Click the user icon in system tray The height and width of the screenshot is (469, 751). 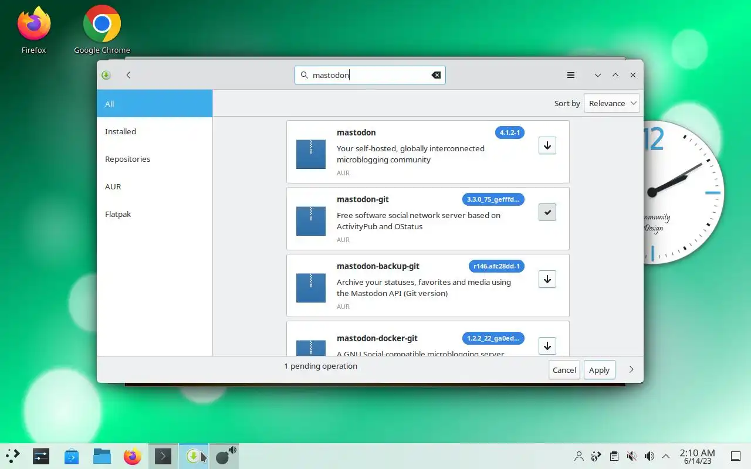click(579, 456)
